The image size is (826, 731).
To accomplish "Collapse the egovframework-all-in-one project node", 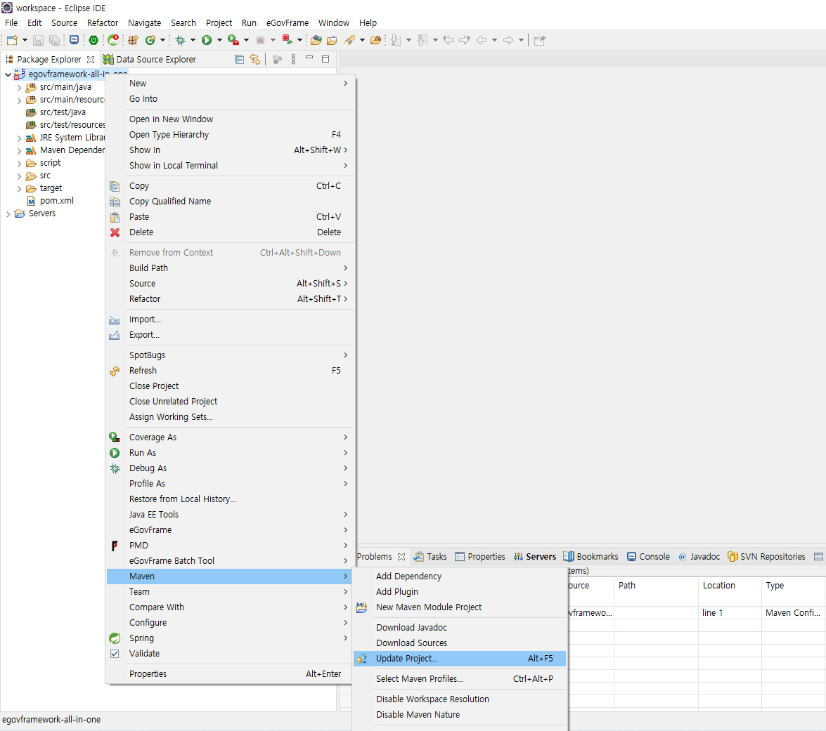I will 8,74.
